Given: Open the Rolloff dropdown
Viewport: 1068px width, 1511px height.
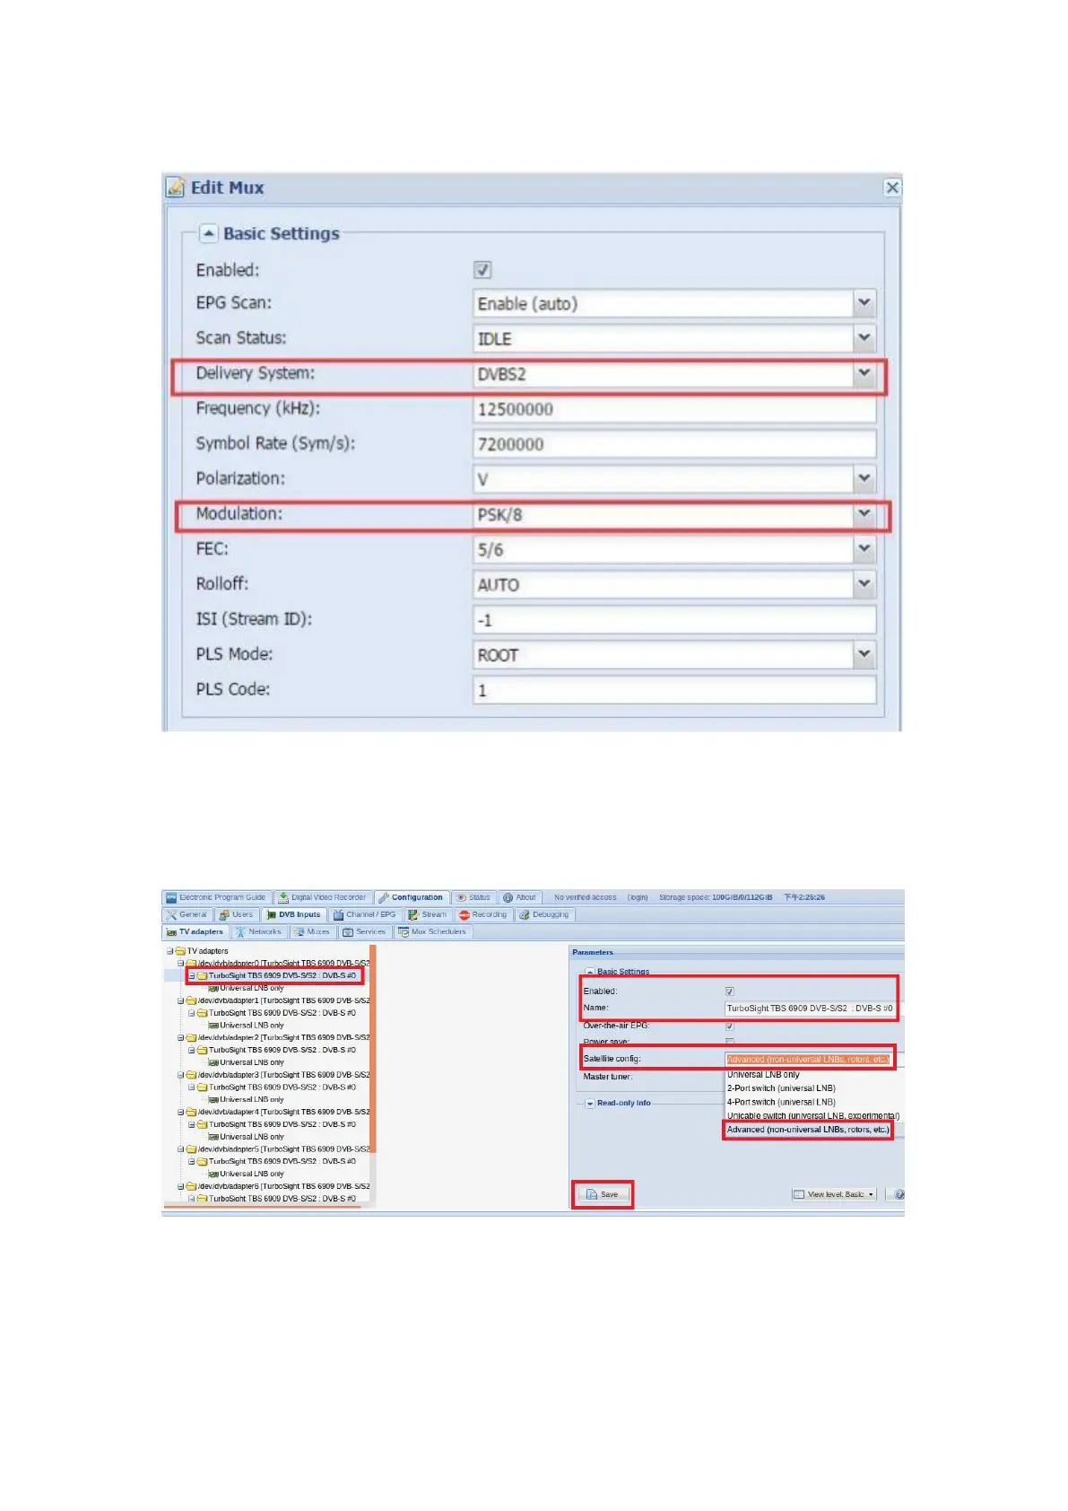Looking at the screenshot, I should pos(864,584).
